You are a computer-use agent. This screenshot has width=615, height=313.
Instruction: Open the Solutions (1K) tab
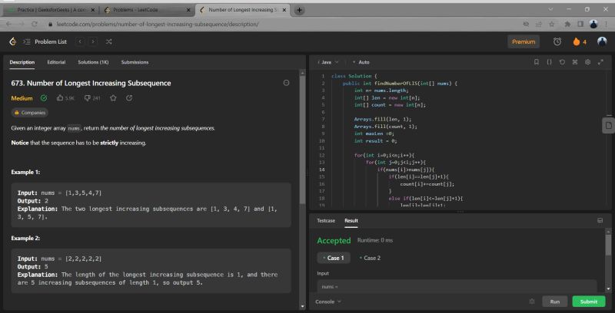93,62
